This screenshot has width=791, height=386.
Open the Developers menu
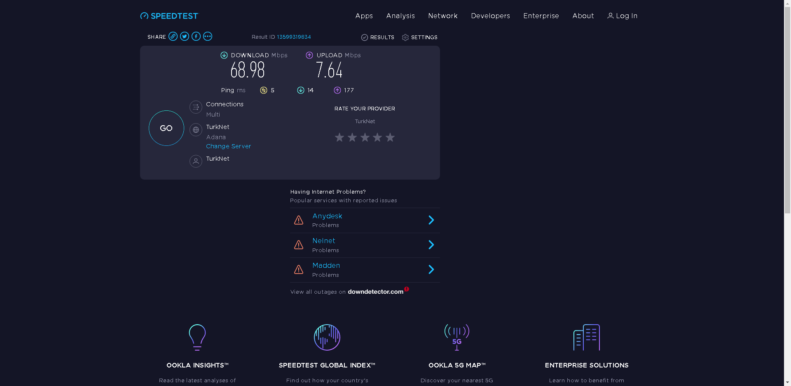point(491,16)
